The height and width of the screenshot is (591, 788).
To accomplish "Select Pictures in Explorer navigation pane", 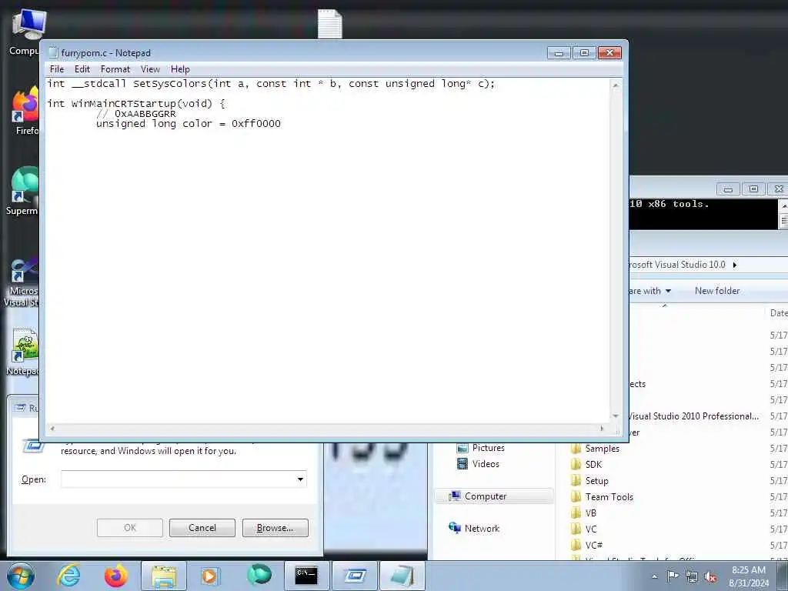I will (x=488, y=448).
